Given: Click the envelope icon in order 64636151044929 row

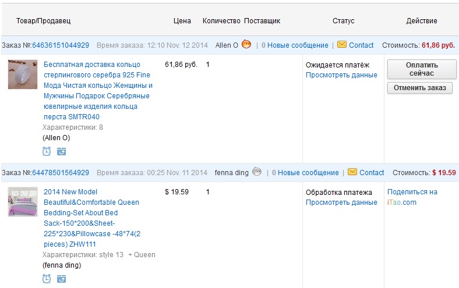Looking at the screenshot, I should point(342,45).
